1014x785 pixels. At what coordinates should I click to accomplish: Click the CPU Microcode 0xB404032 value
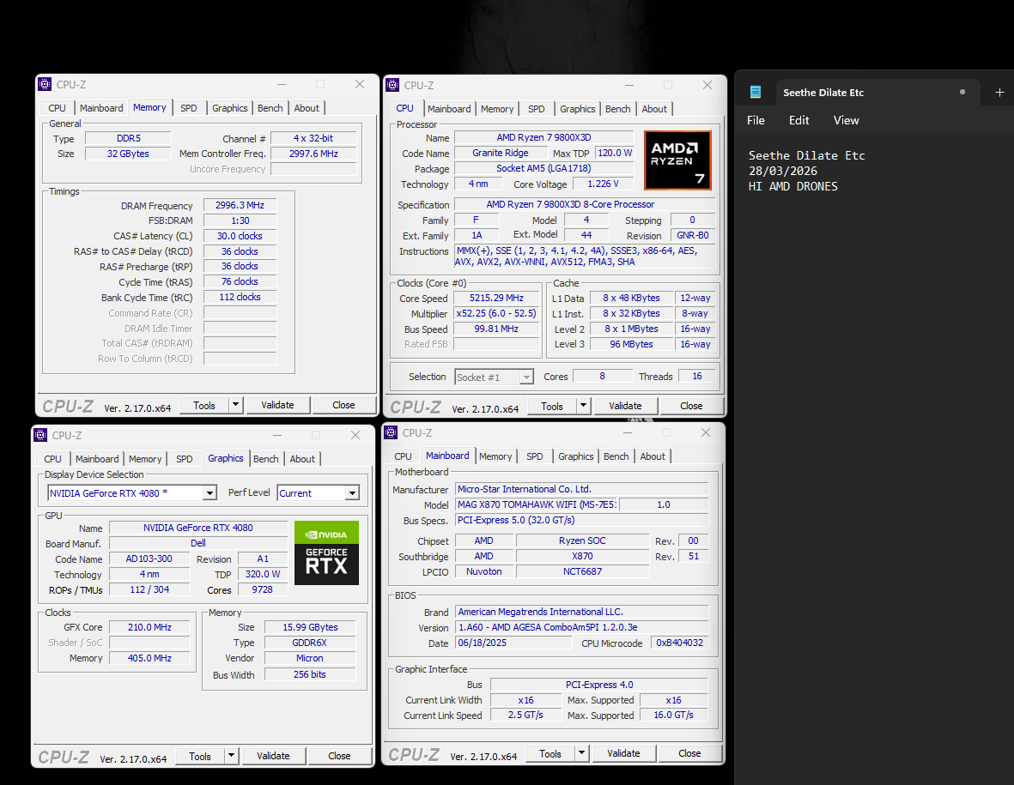[x=680, y=643]
